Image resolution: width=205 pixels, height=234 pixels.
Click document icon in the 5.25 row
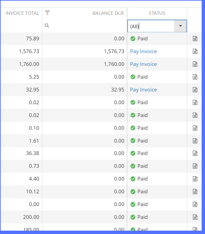click(x=195, y=77)
